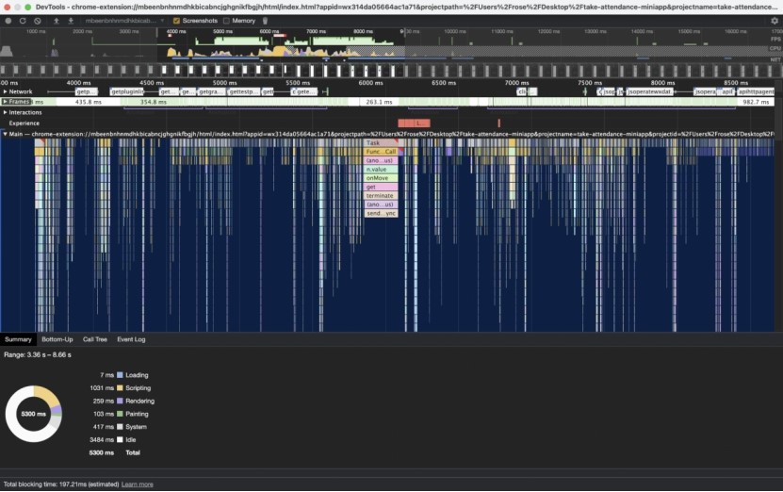This screenshot has height=492, width=783.
Task: Enable the Memory checkbox
Action: [x=226, y=21]
